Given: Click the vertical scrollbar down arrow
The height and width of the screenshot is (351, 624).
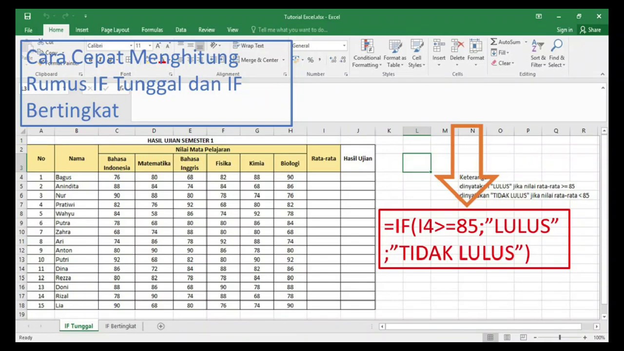Looking at the screenshot, I should 604,316.
